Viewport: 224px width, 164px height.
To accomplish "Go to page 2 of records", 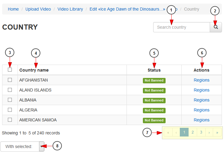I will [x=193, y=132].
